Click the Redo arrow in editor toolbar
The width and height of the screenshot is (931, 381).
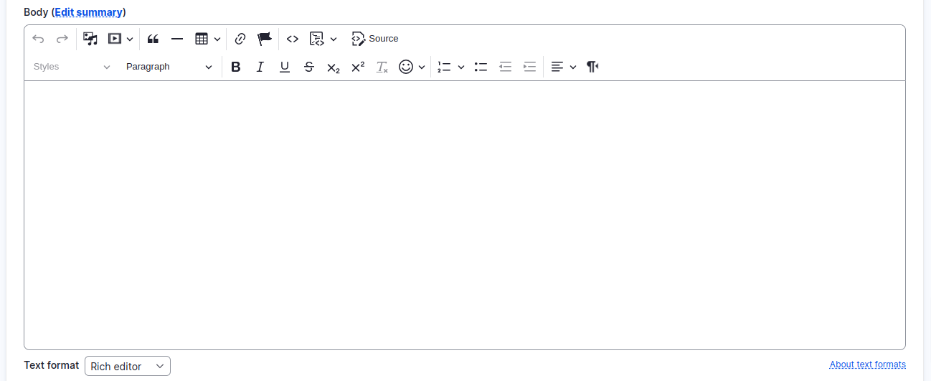click(x=62, y=39)
